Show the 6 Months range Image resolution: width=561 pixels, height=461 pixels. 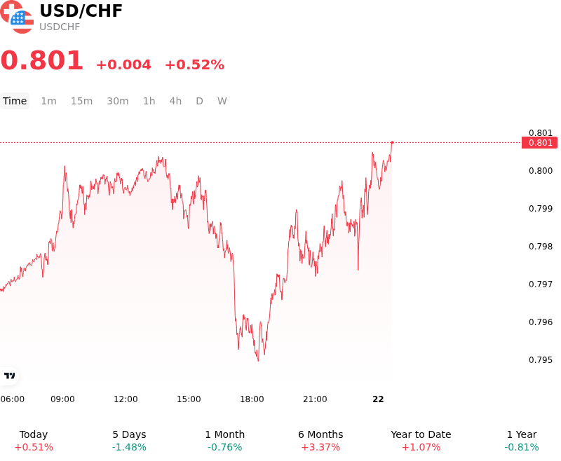(x=320, y=441)
